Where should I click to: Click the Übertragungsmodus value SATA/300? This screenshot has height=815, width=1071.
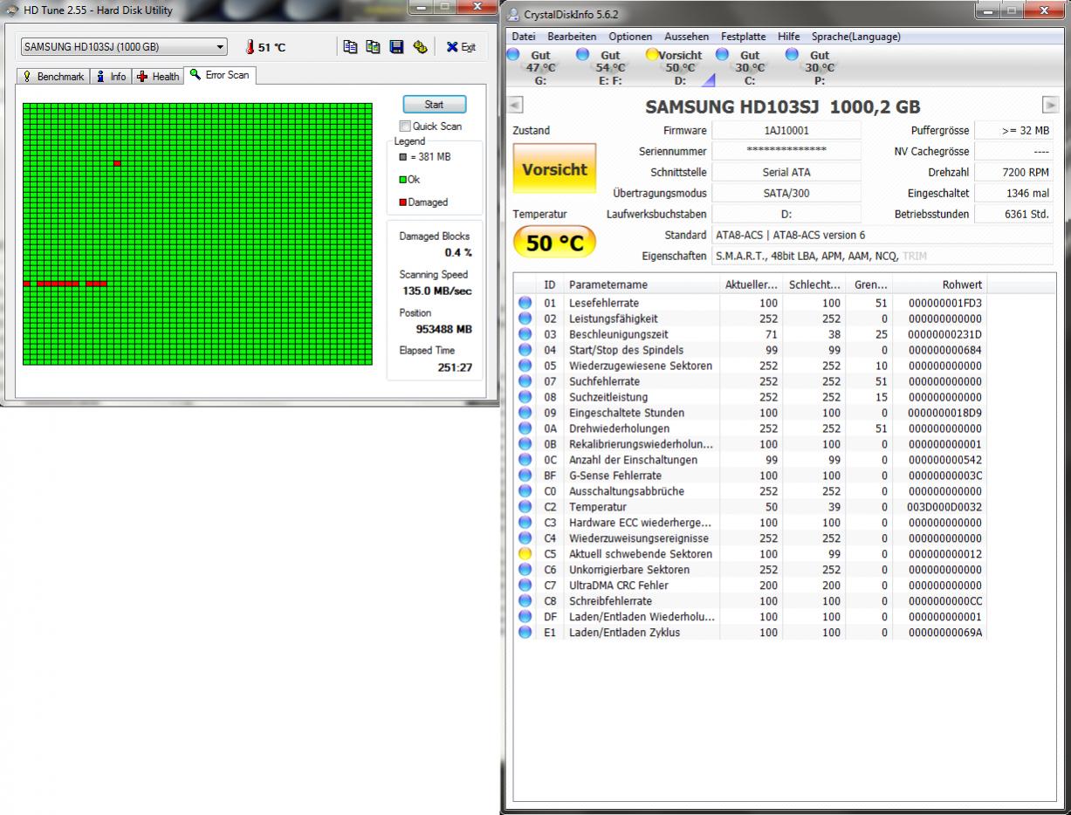coord(786,193)
